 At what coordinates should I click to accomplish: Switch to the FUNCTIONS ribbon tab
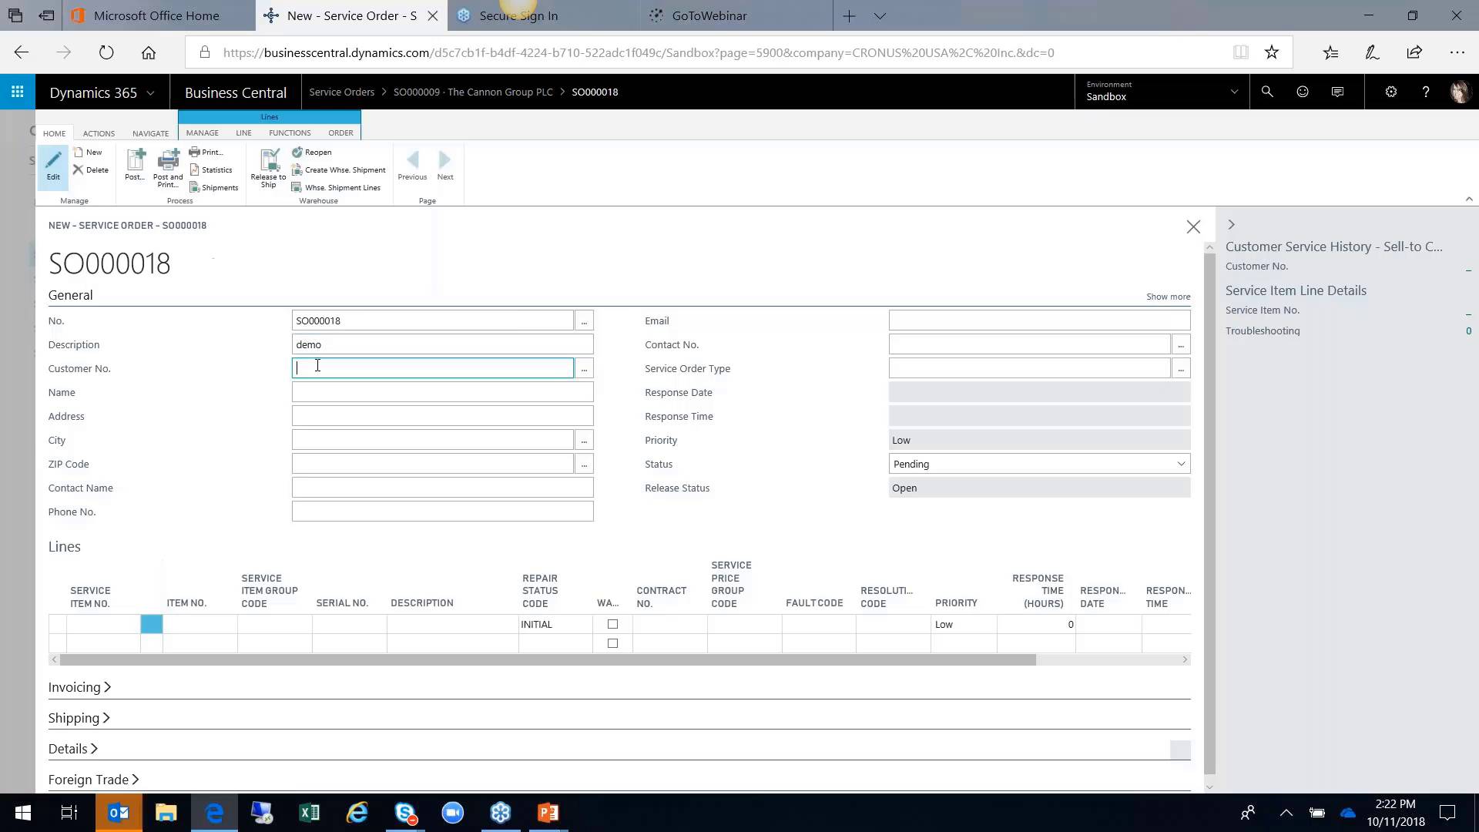click(x=290, y=133)
